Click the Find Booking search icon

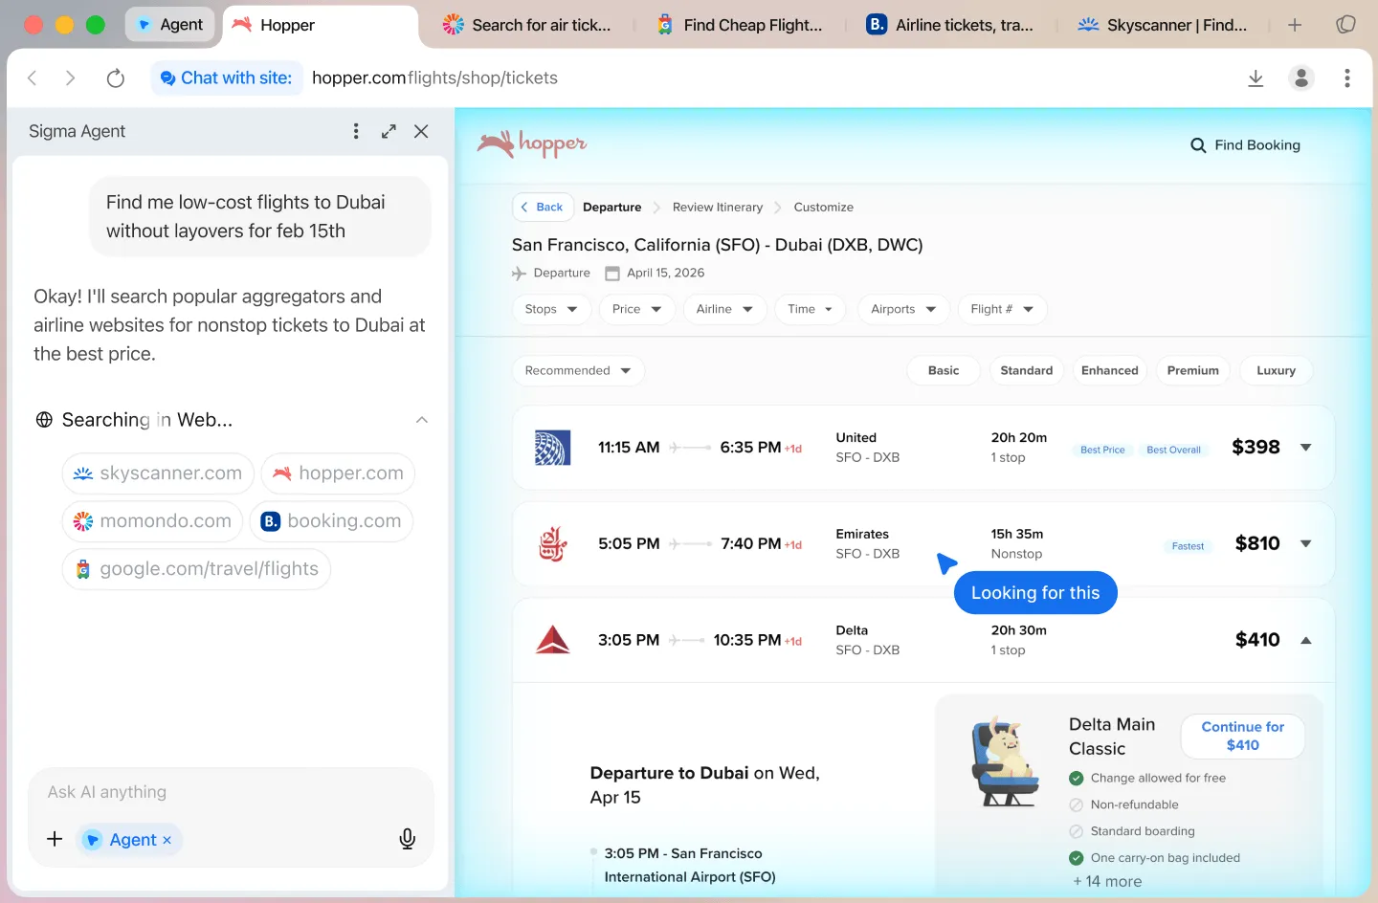point(1198,145)
